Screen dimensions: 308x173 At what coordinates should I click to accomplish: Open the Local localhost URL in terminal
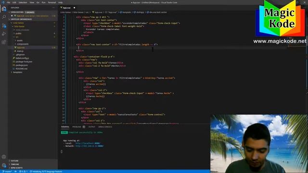point(88,143)
